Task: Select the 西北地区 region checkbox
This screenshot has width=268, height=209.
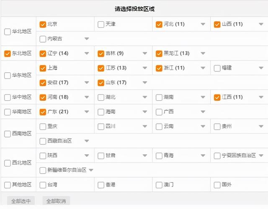Action: (8, 163)
